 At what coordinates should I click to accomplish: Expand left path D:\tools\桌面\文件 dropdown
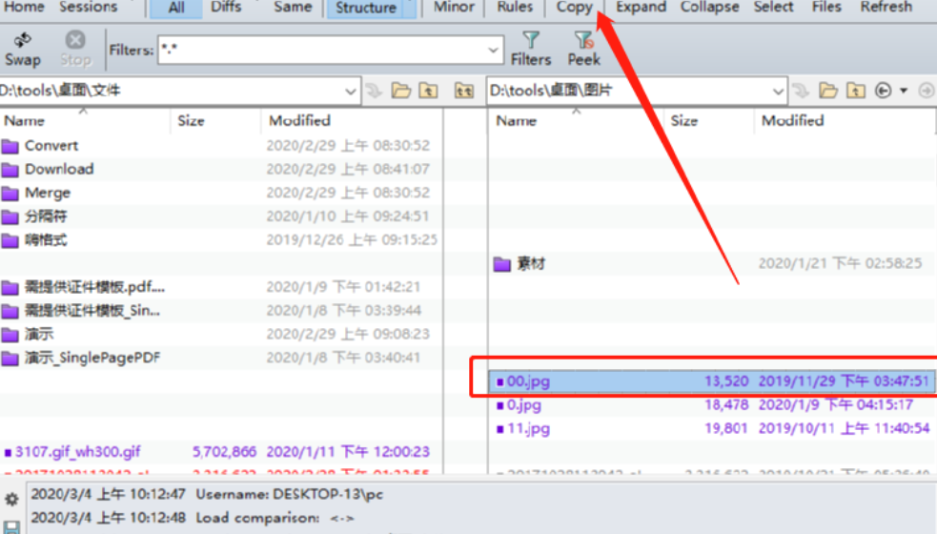[350, 92]
